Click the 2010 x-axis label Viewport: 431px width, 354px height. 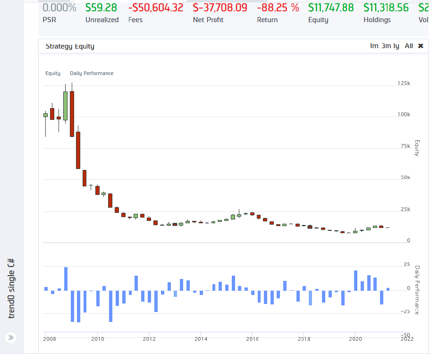[x=98, y=339]
